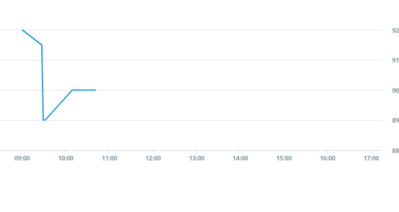Image resolution: width=399 pixels, height=212 pixels.
Task: Click the 13:00 time axis label
Action: point(197,159)
